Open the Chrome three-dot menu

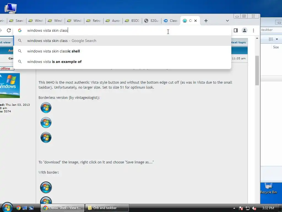click(253, 30)
